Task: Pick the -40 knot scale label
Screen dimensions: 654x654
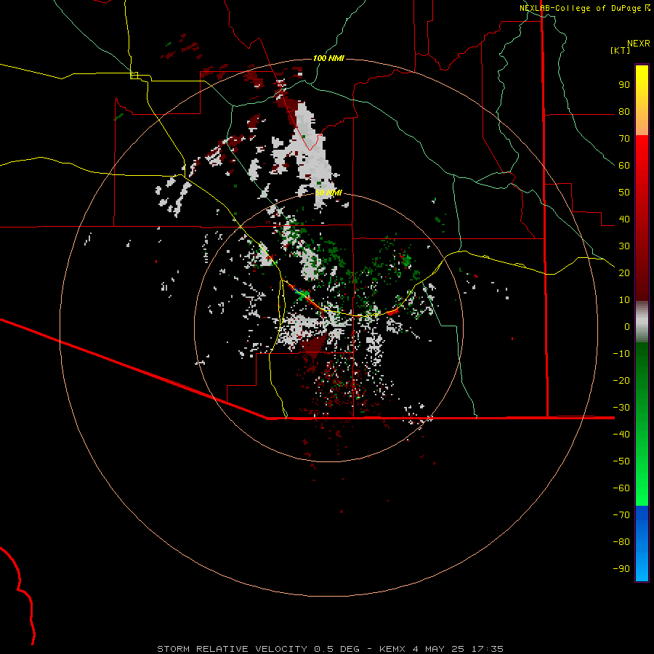Action: [x=621, y=435]
